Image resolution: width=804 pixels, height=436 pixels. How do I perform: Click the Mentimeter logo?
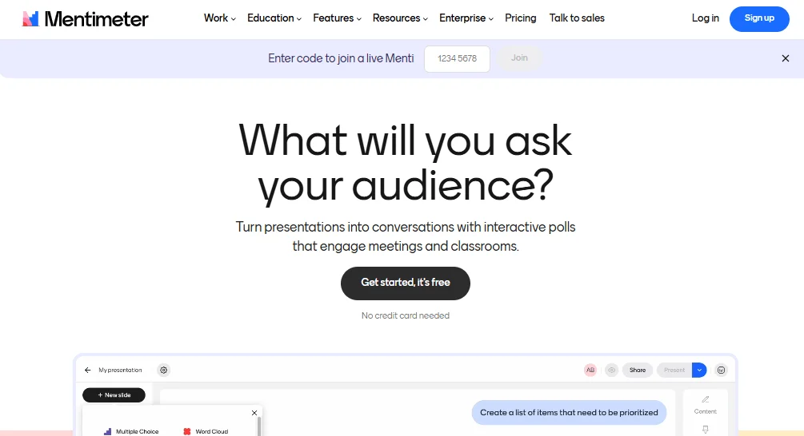85,19
